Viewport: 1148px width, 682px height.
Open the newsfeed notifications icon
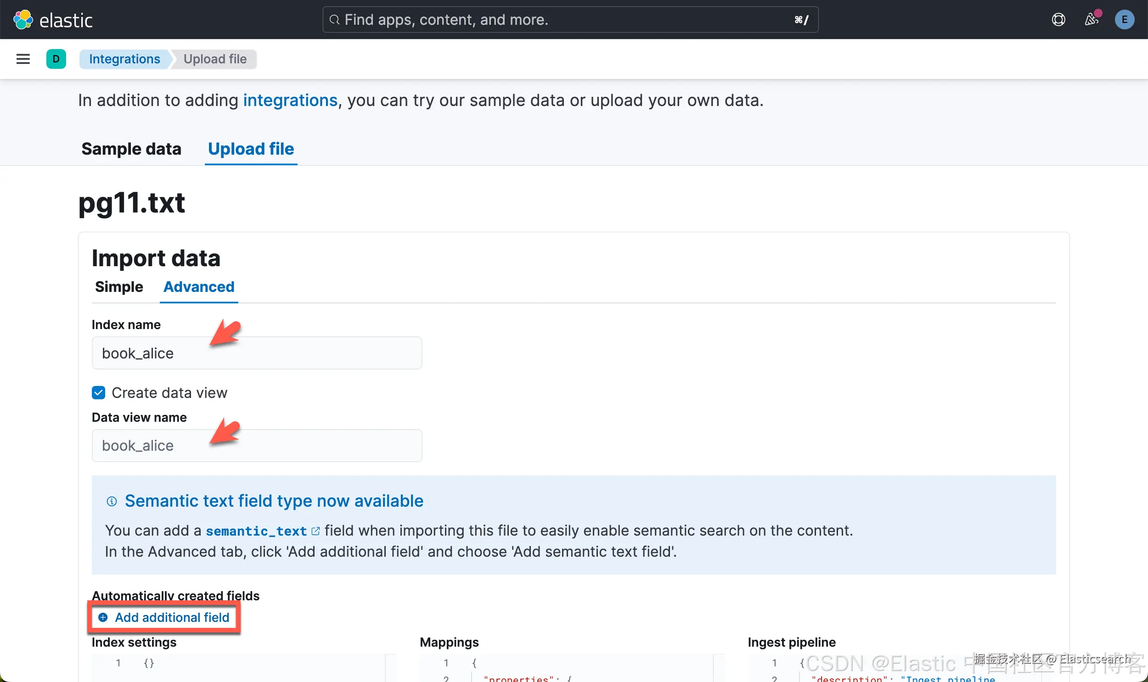[x=1092, y=20]
